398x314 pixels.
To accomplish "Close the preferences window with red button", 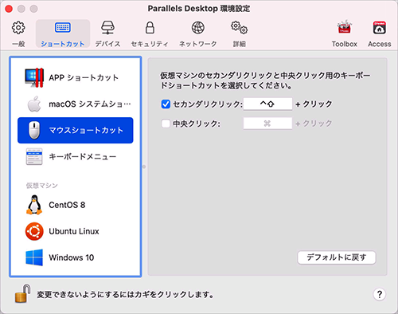I will 9,9.
